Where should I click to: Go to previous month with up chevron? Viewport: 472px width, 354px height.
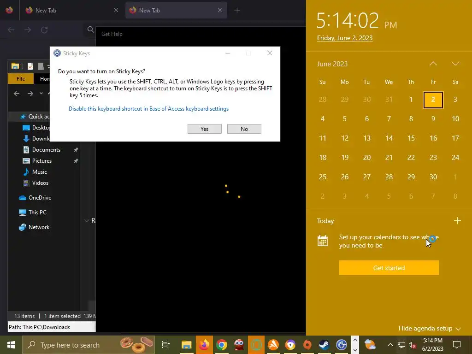click(x=433, y=64)
